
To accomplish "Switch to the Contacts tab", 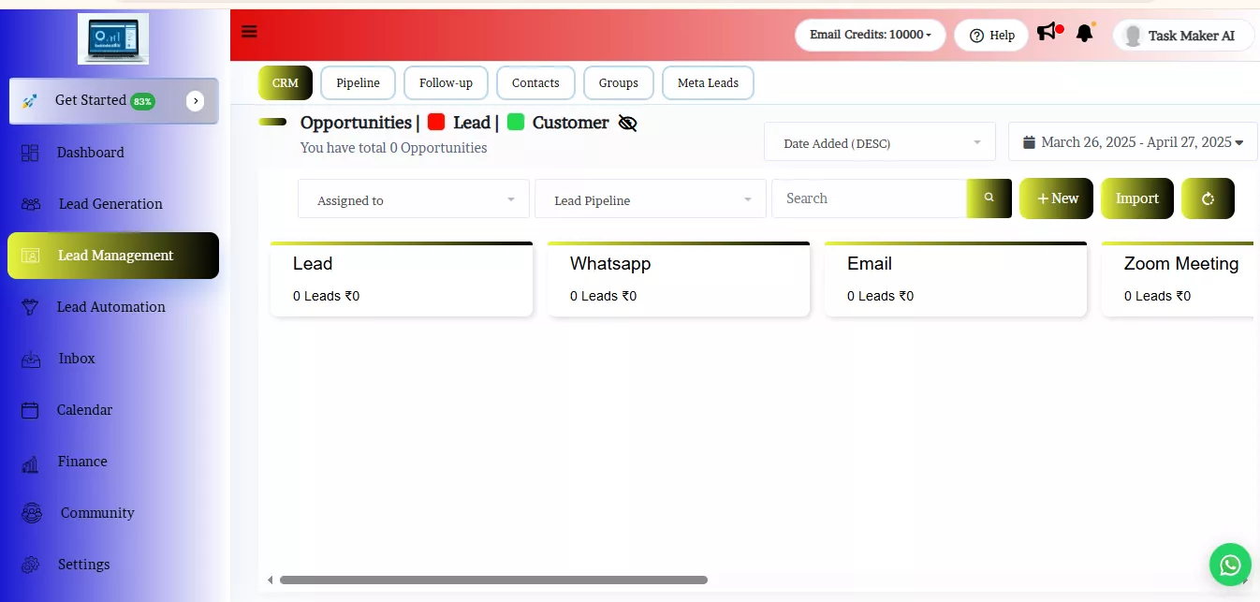I will tap(535, 82).
